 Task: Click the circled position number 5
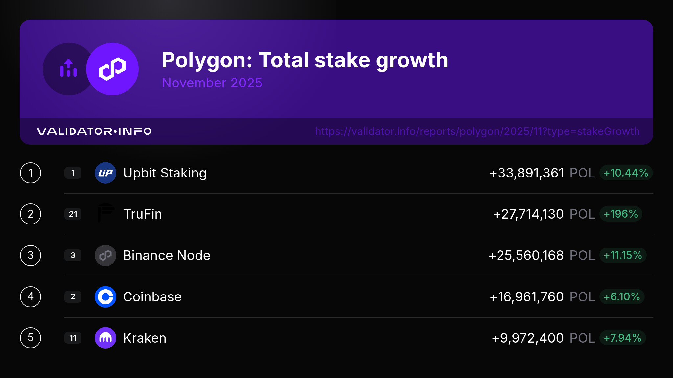(31, 338)
